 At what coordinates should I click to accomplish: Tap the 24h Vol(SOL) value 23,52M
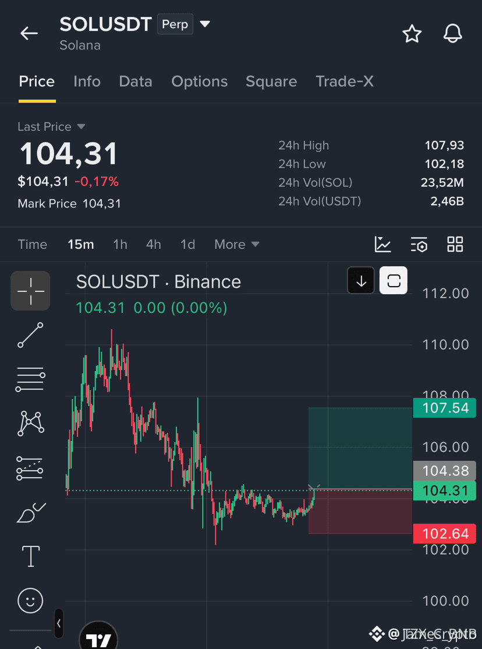point(442,182)
